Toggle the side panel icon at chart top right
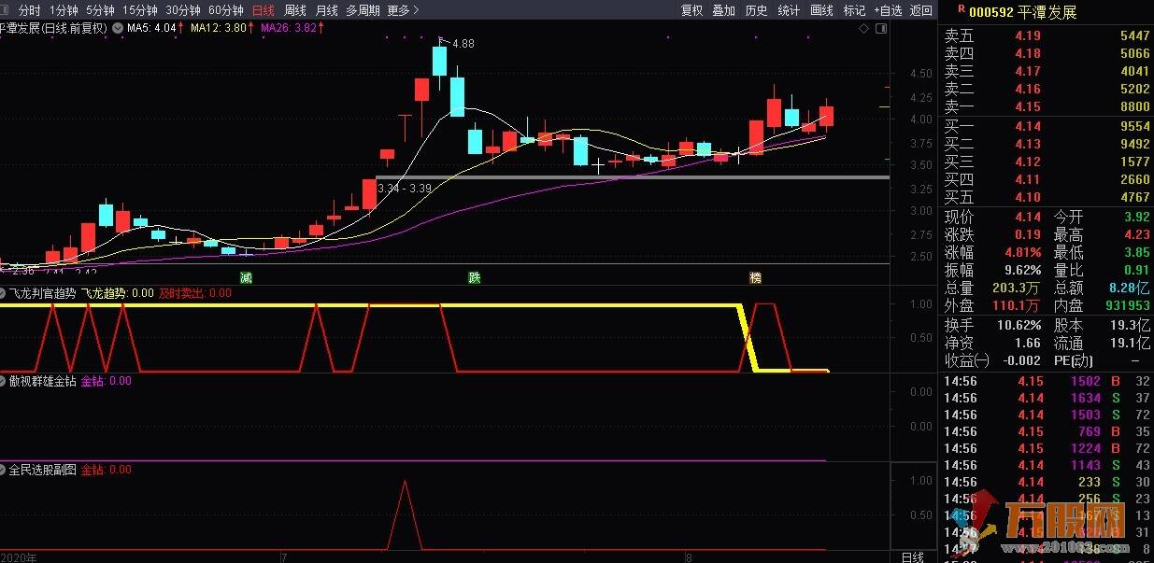This screenshot has width=1154, height=563. pyautogui.click(x=881, y=28)
